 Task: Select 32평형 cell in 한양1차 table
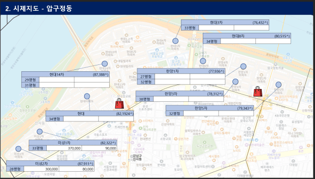point(146,82)
